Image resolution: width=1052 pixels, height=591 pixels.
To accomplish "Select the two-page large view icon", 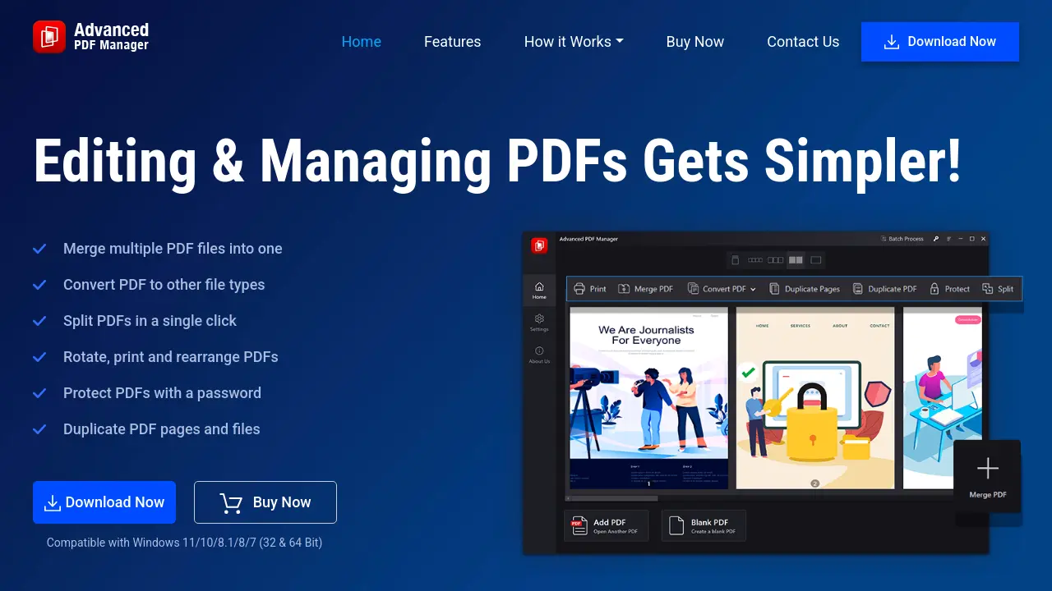I will point(796,260).
